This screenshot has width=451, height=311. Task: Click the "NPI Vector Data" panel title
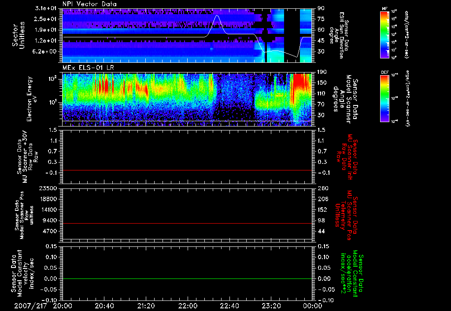89,4
